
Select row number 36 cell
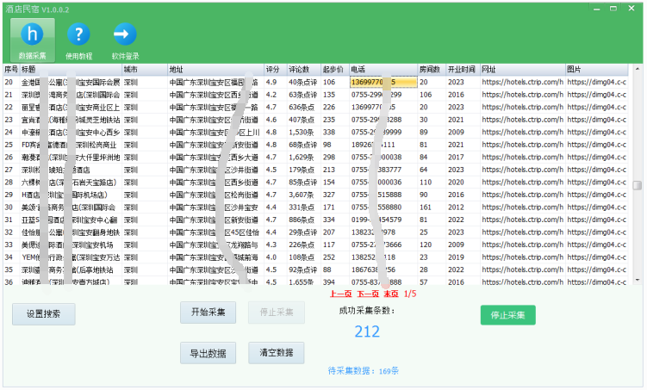(11, 282)
